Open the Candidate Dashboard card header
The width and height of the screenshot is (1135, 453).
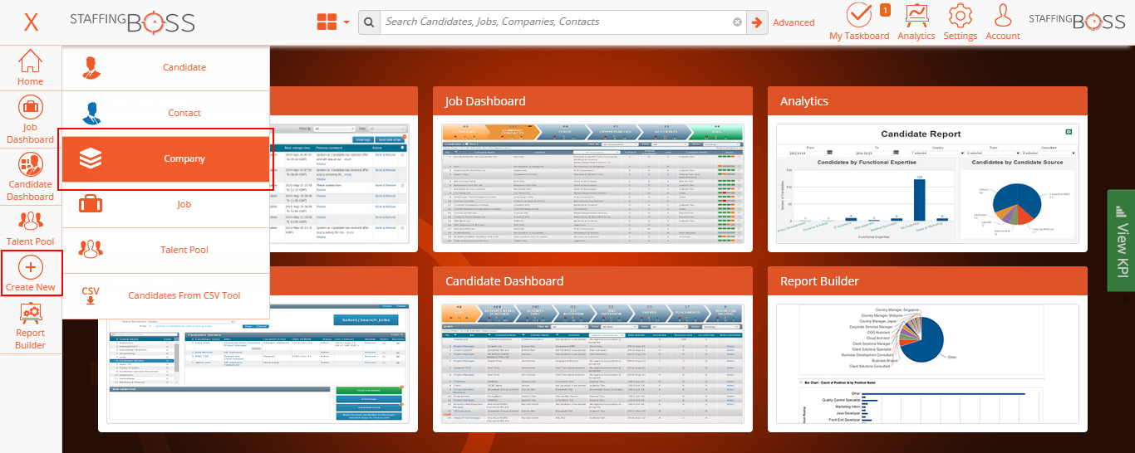tap(592, 281)
